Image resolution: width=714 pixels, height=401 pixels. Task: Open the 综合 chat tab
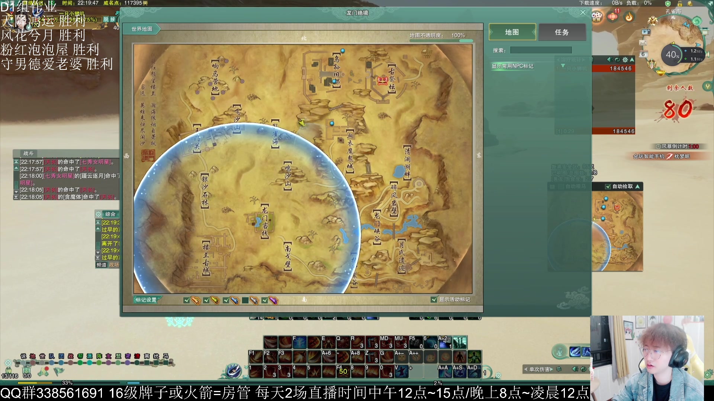(110, 214)
